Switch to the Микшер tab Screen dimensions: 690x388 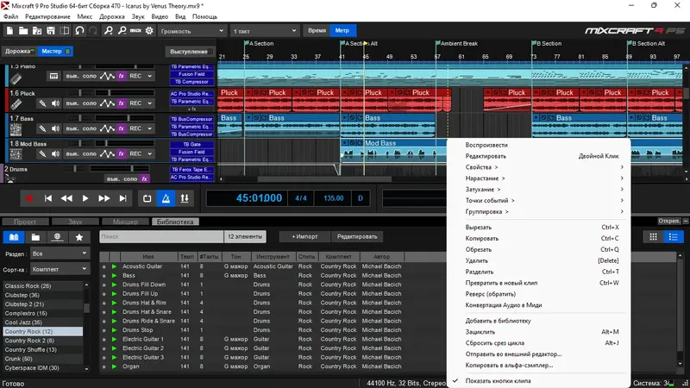point(125,222)
